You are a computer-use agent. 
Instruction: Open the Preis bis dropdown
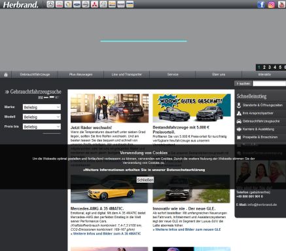pos(42,126)
